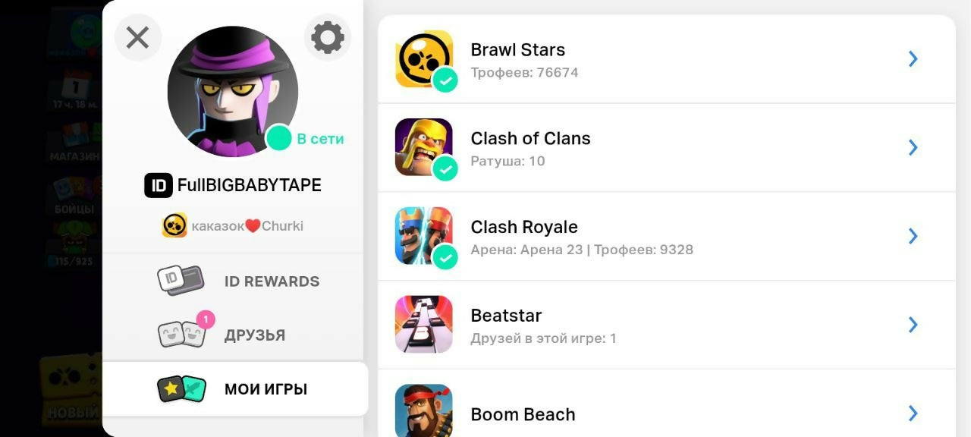This screenshot has width=971, height=437.
Task: Tap the Boom Beach game icon
Action: click(x=424, y=410)
